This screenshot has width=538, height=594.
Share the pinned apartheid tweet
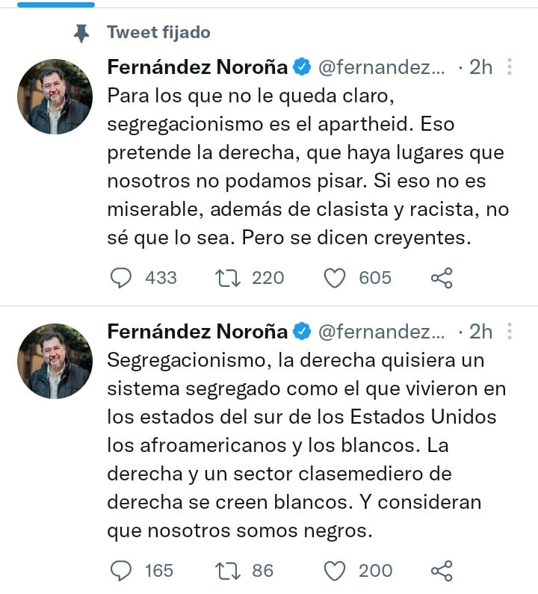pyautogui.click(x=442, y=278)
